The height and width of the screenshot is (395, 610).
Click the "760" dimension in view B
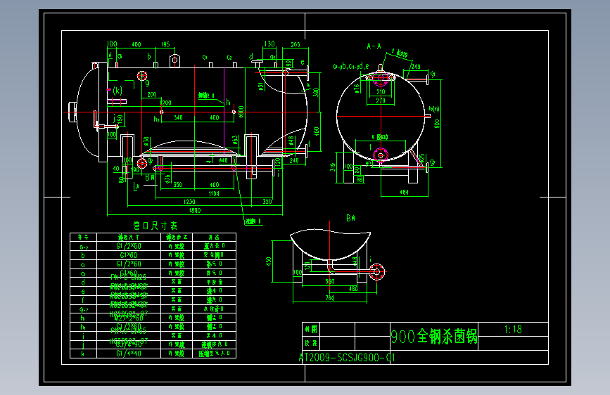point(330,298)
